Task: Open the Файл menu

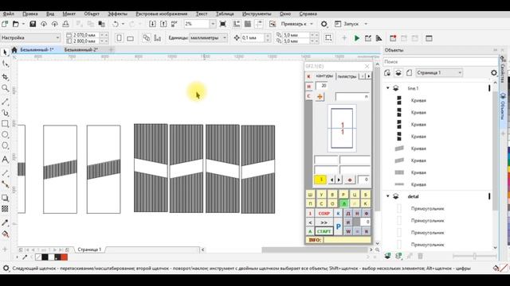Action: (x=9, y=14)
